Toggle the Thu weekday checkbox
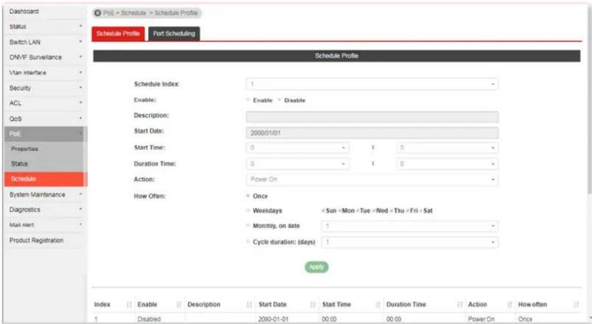592x324 pixels. click(391, 211)
